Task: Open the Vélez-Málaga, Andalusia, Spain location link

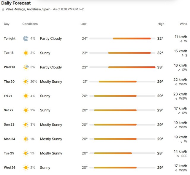Action: [x=28, y=9]
